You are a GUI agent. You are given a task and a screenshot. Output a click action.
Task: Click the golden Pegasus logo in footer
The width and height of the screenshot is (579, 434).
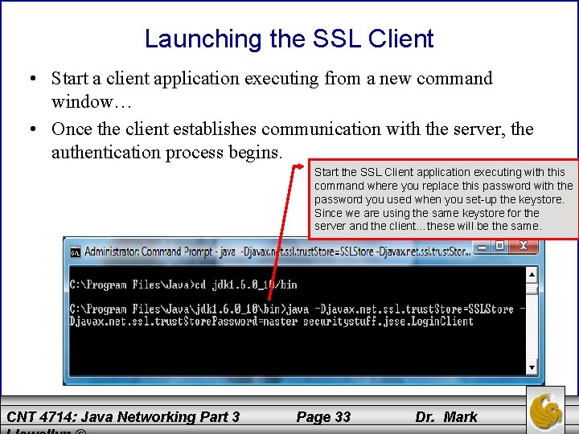coord(546,410)
